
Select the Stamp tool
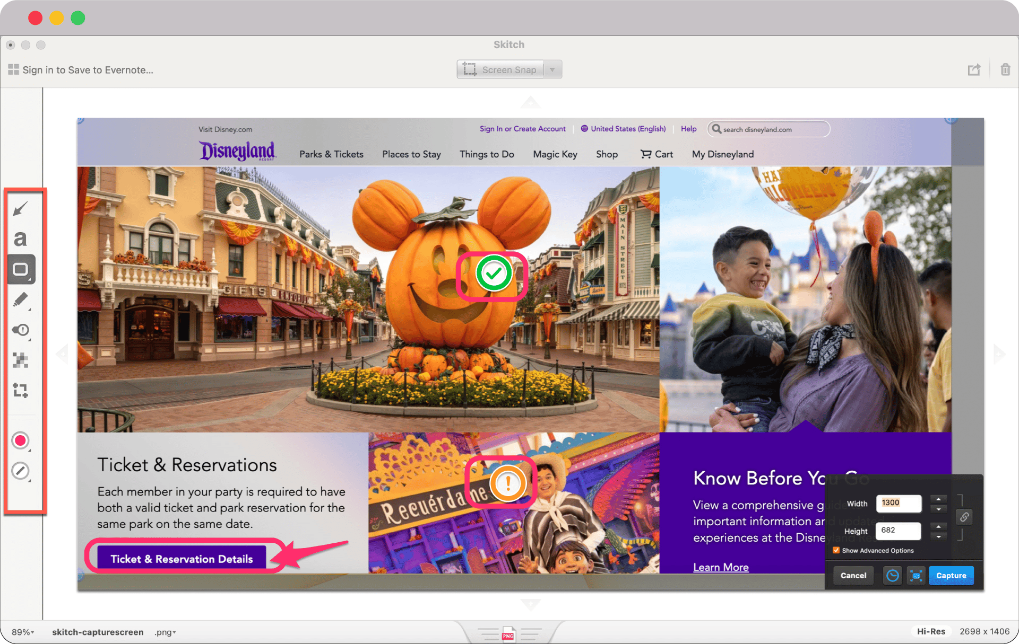pyautogui.click(x=21, y=330)
